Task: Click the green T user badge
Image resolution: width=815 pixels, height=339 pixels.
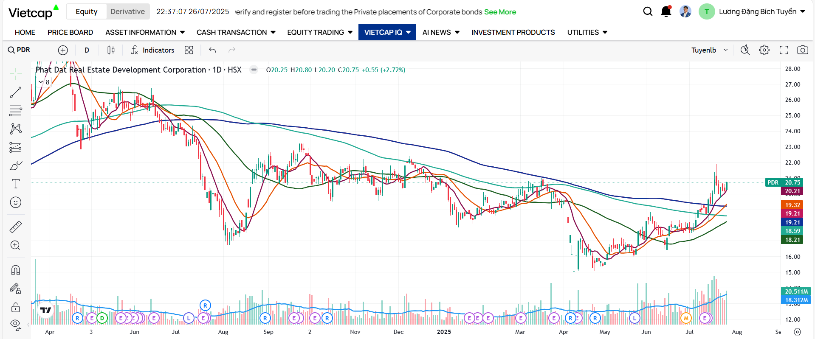Action: (x=707, y=11)
